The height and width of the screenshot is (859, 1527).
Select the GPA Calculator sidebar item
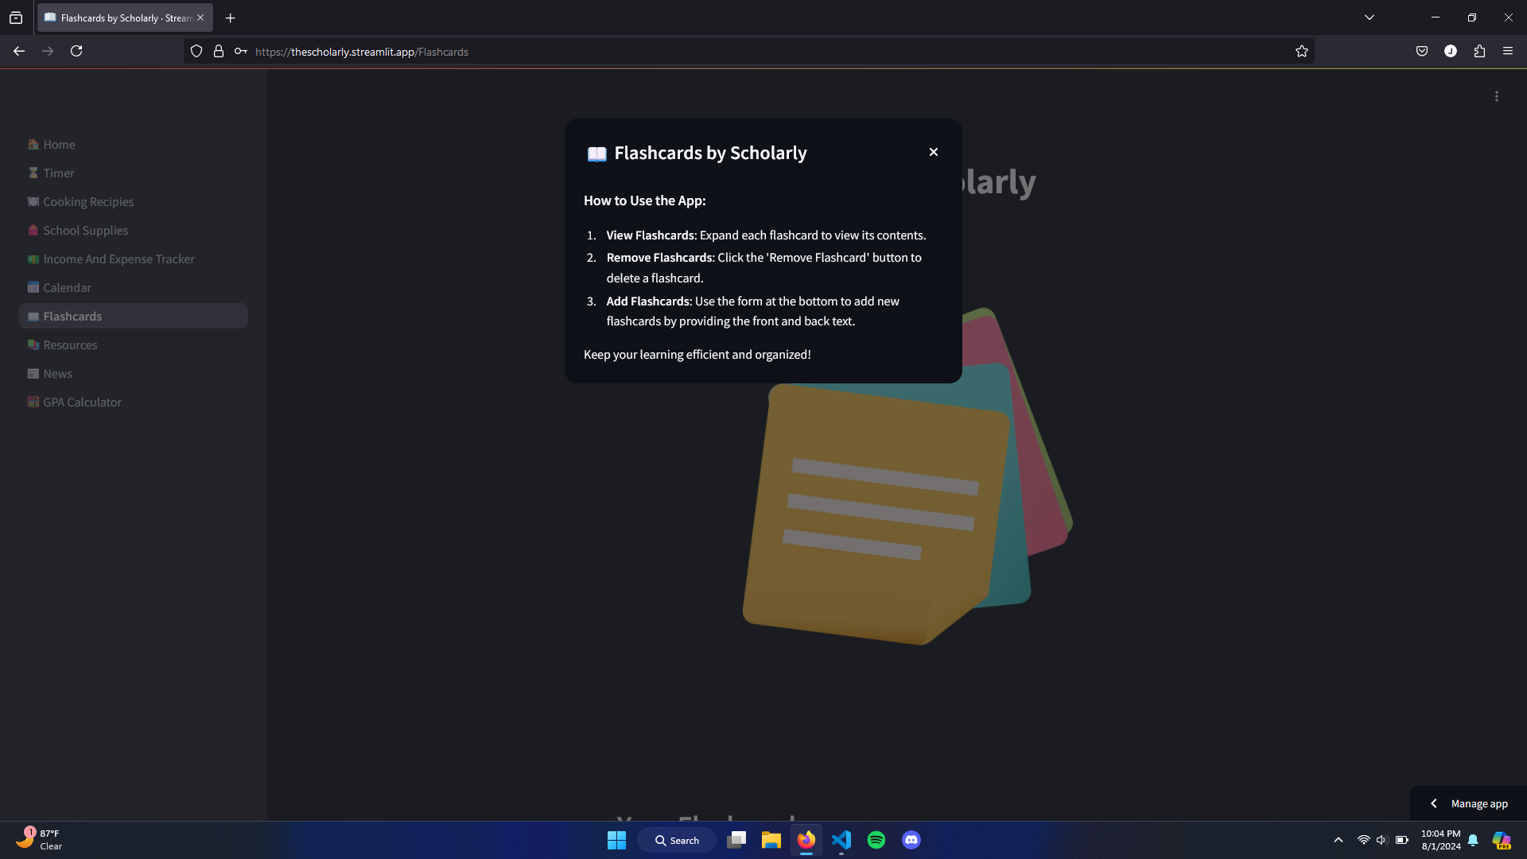[x=82, y=402]
